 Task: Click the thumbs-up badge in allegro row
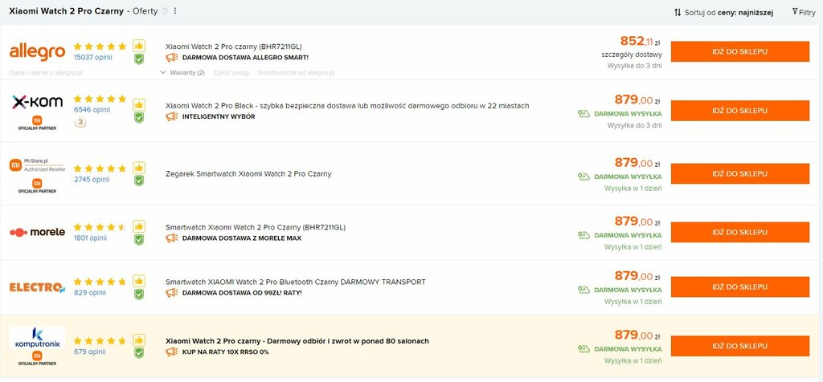139,46
